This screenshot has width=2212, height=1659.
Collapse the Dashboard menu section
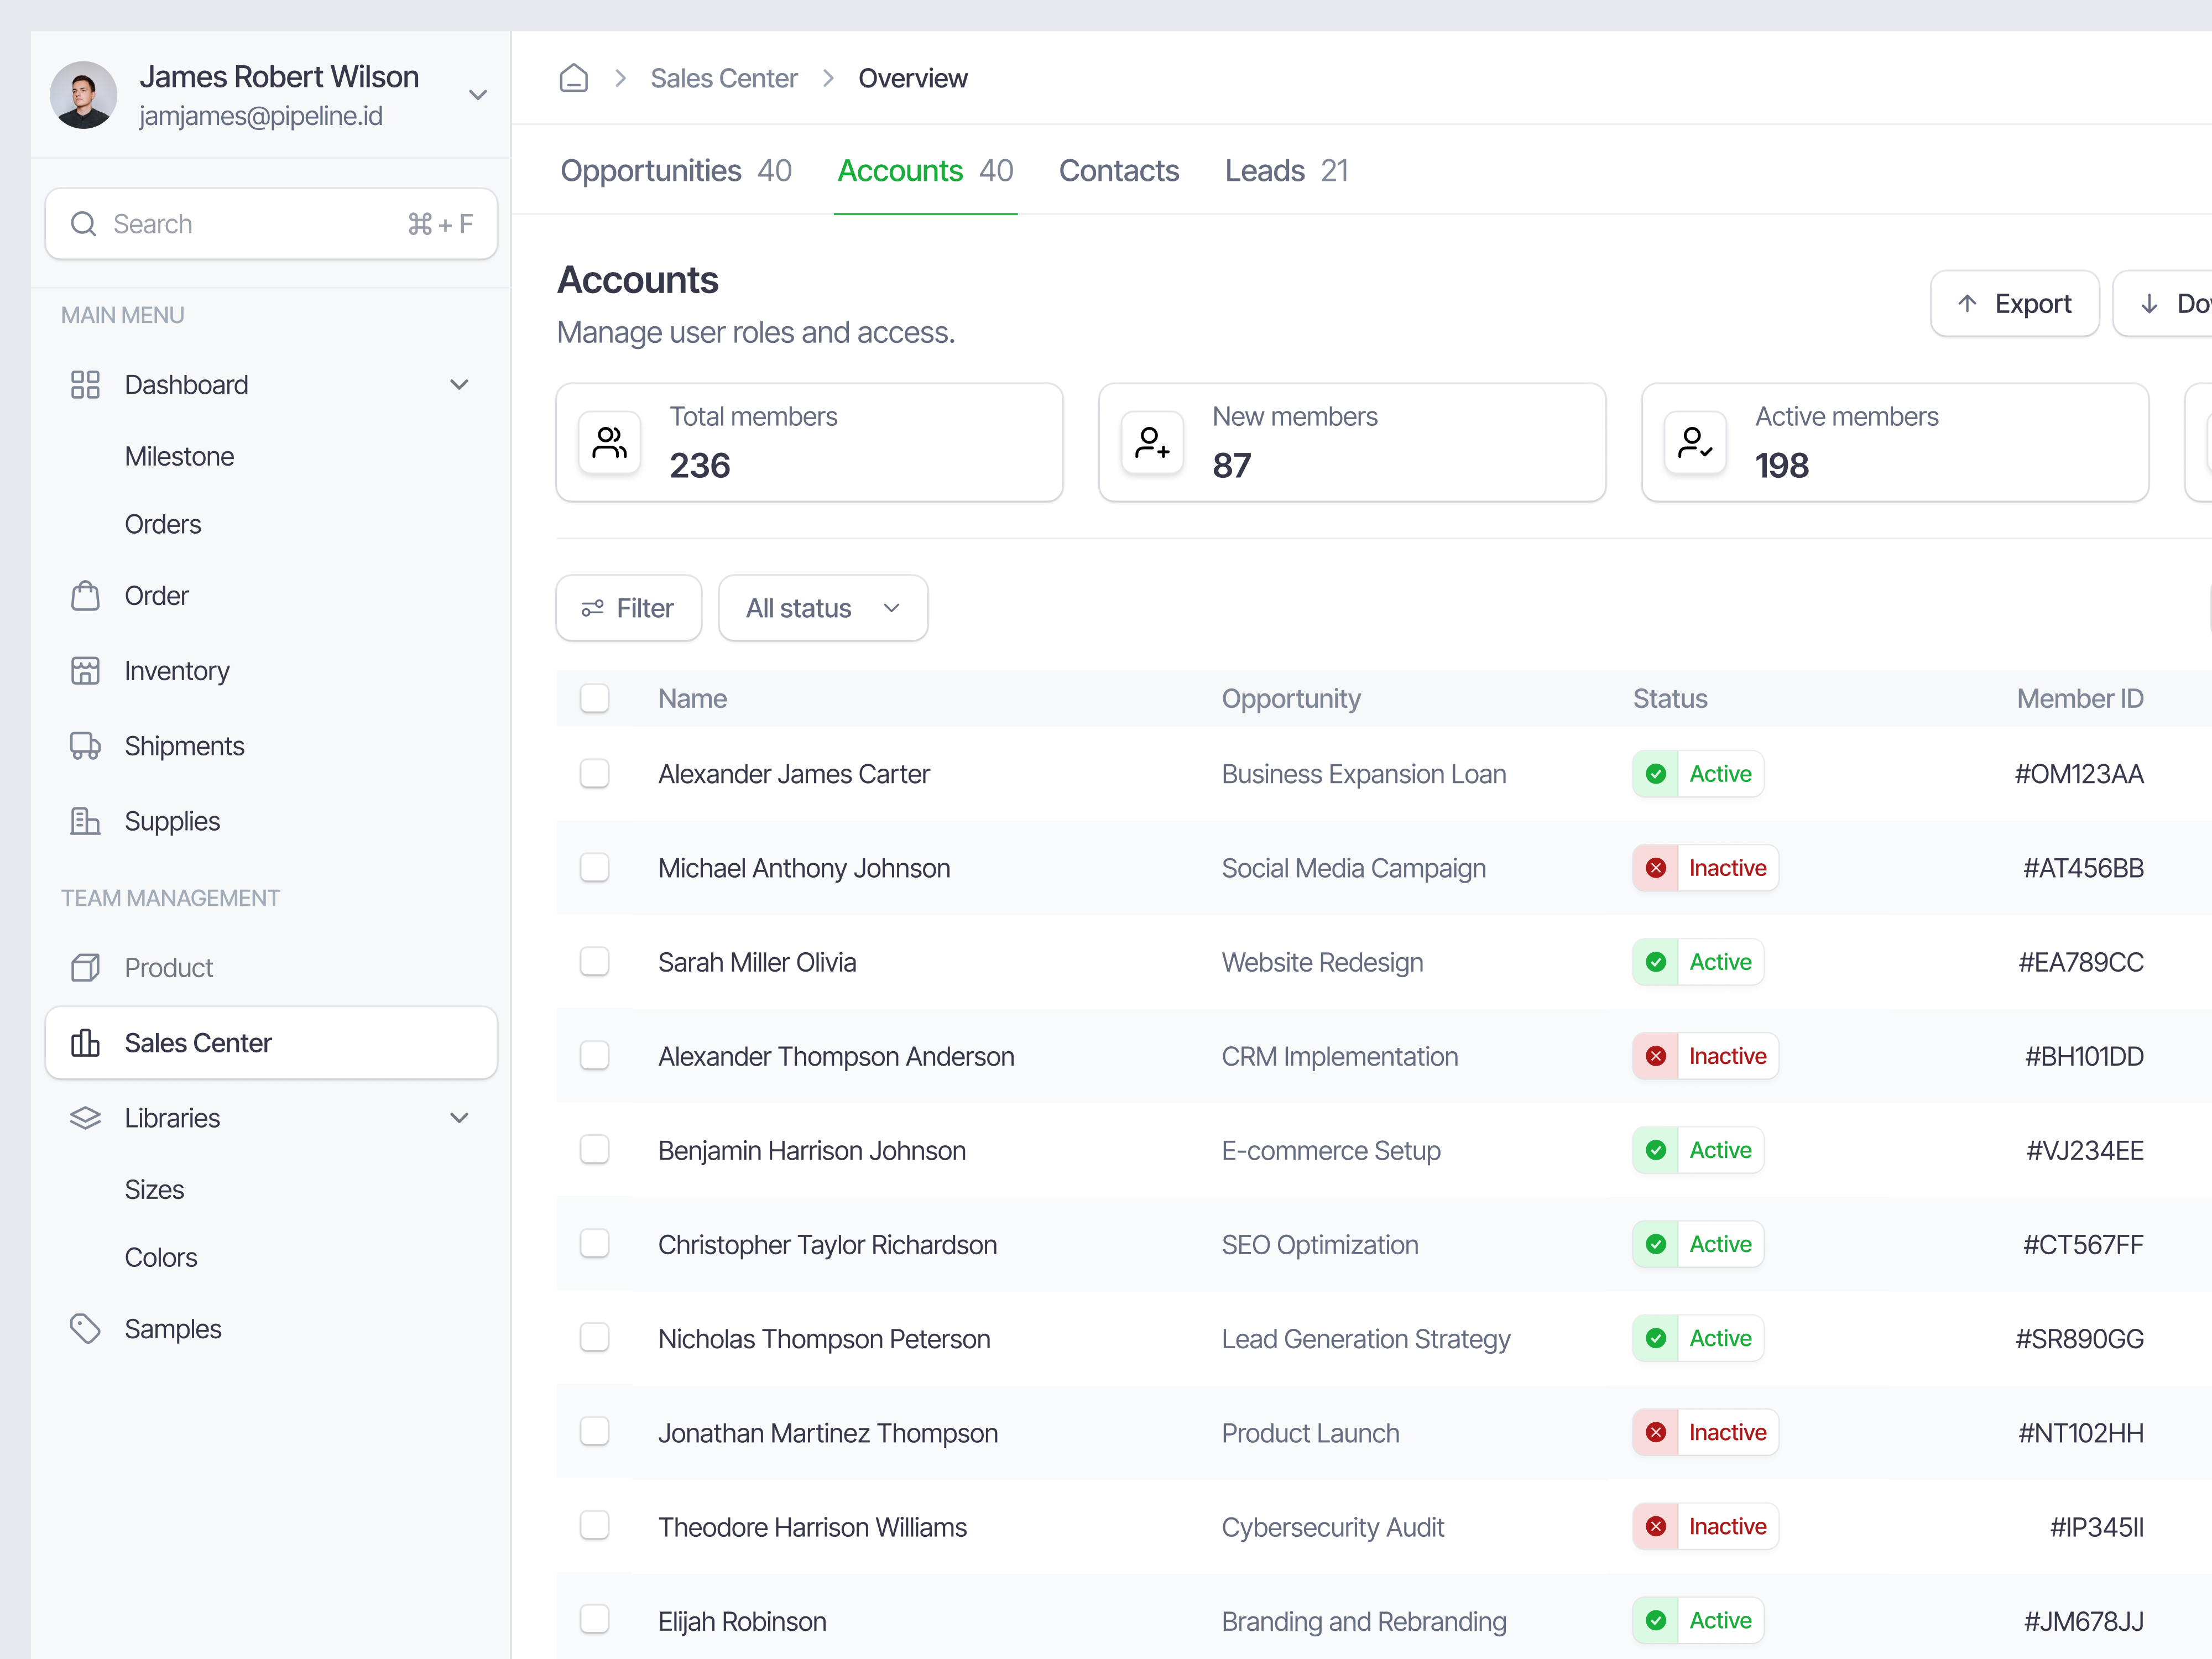[460, 384]
